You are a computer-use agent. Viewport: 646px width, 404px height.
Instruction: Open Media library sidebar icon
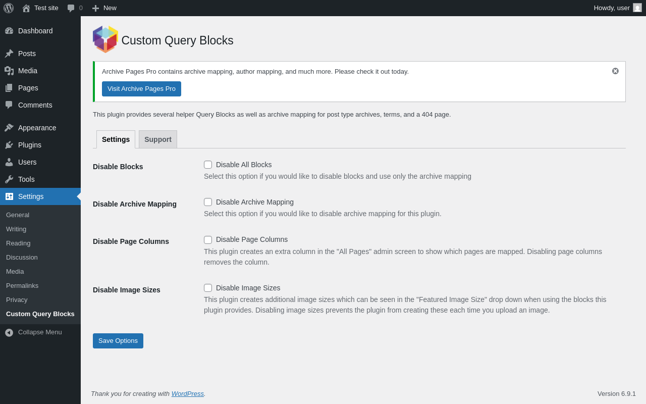click(9, 71)
